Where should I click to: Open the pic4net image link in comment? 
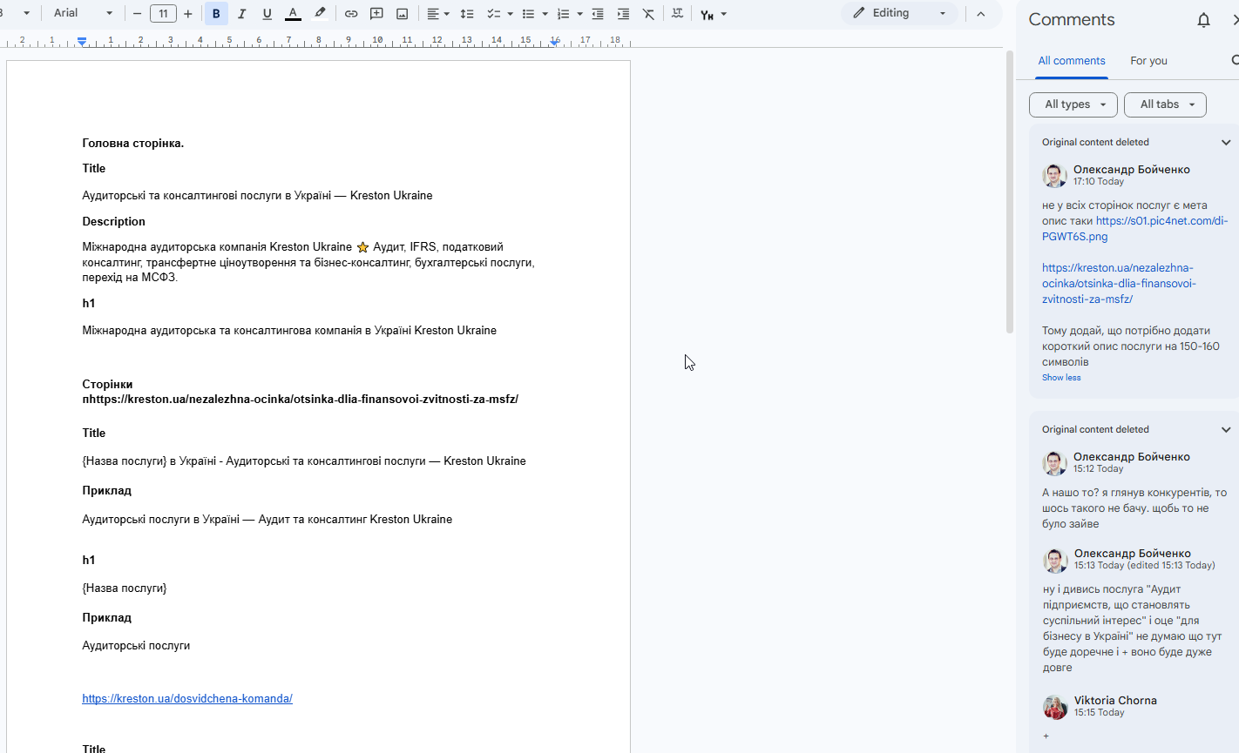coord(1134,228)
